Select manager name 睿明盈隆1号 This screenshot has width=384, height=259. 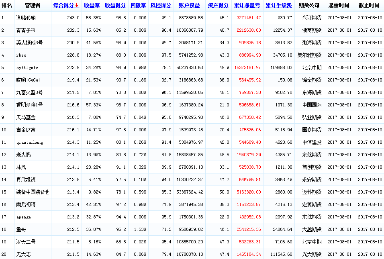coord(29,105)
